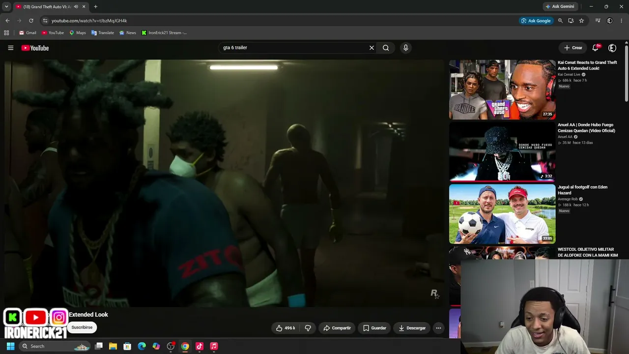Close the Grand Theft Auto VI tab

pyautogui.click(x=84, y=7)
